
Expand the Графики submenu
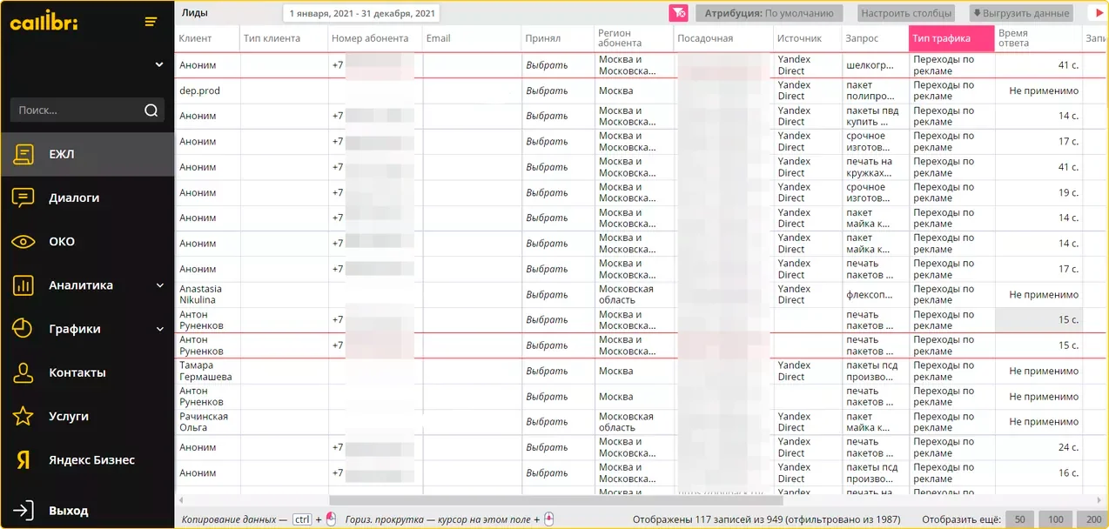point(159,329)
